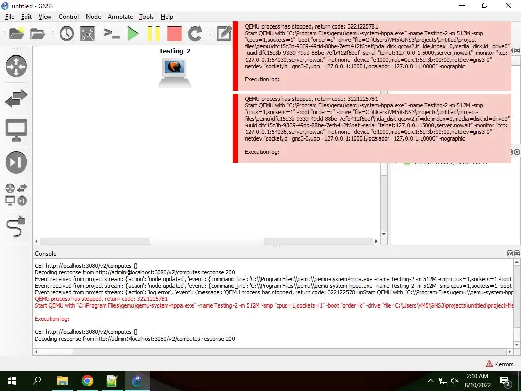Reload all nodes icon

[x=195, y=34]
